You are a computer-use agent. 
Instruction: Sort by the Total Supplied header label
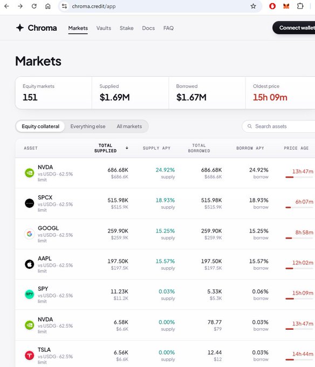(x=105, y=148)
